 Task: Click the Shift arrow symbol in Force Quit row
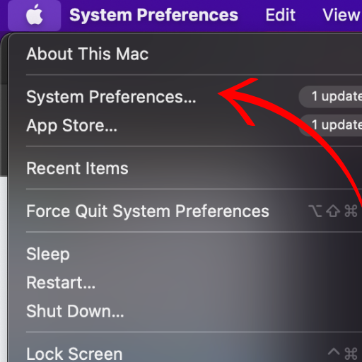click(x=333, y=211)
